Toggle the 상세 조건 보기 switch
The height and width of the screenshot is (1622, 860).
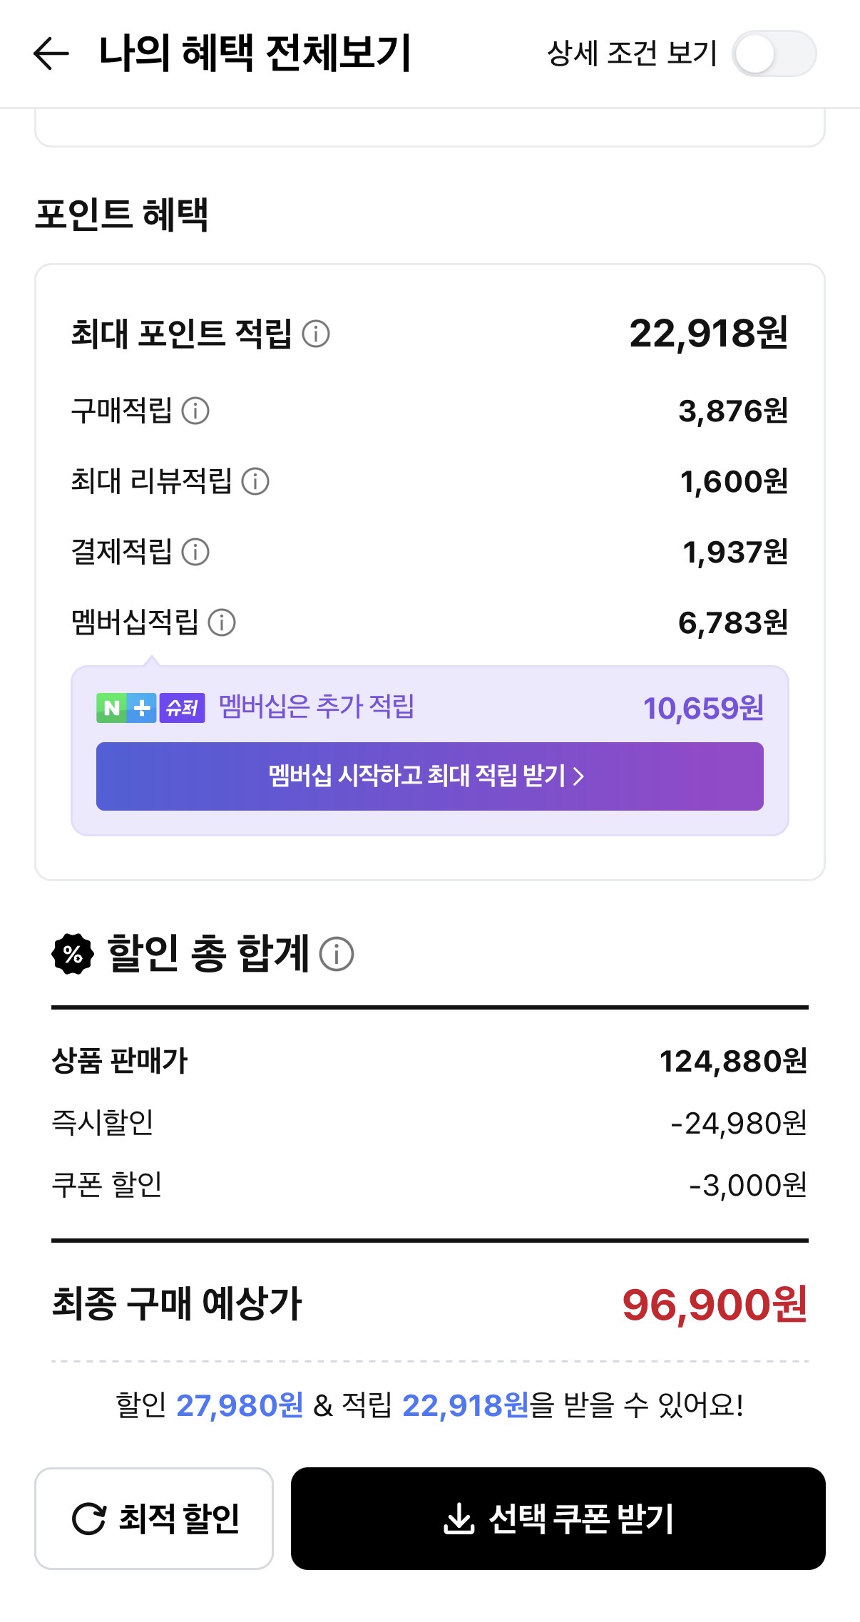click(774, 54)
